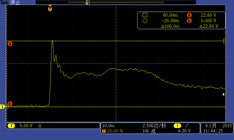Click the 0.000 V cursor b value
This screenshot has height=140, width=234.
click(x=208, y=21)
